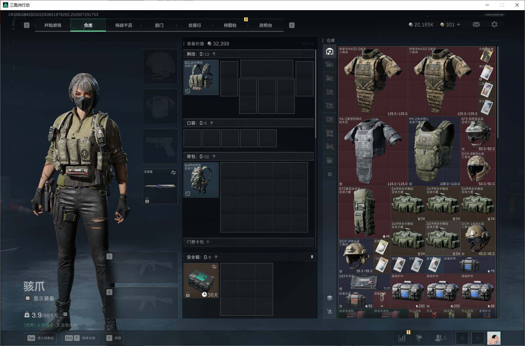Open the mail envelope icon
The image size is (525, 346).
476,25
